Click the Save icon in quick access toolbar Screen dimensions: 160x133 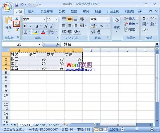[x=17, y=5]
